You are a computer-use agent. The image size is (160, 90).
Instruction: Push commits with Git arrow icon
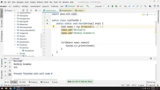[x=137, y=6]
